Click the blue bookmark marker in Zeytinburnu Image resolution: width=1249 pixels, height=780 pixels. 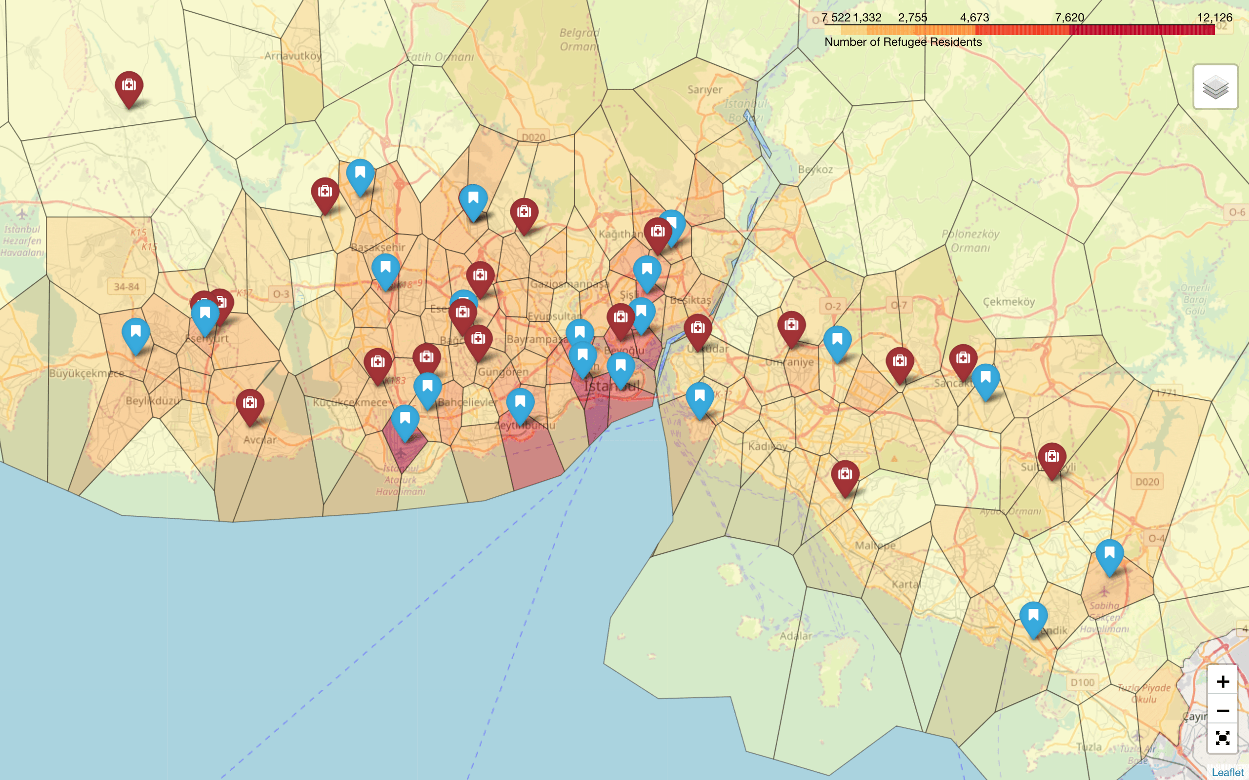point(520,403)
